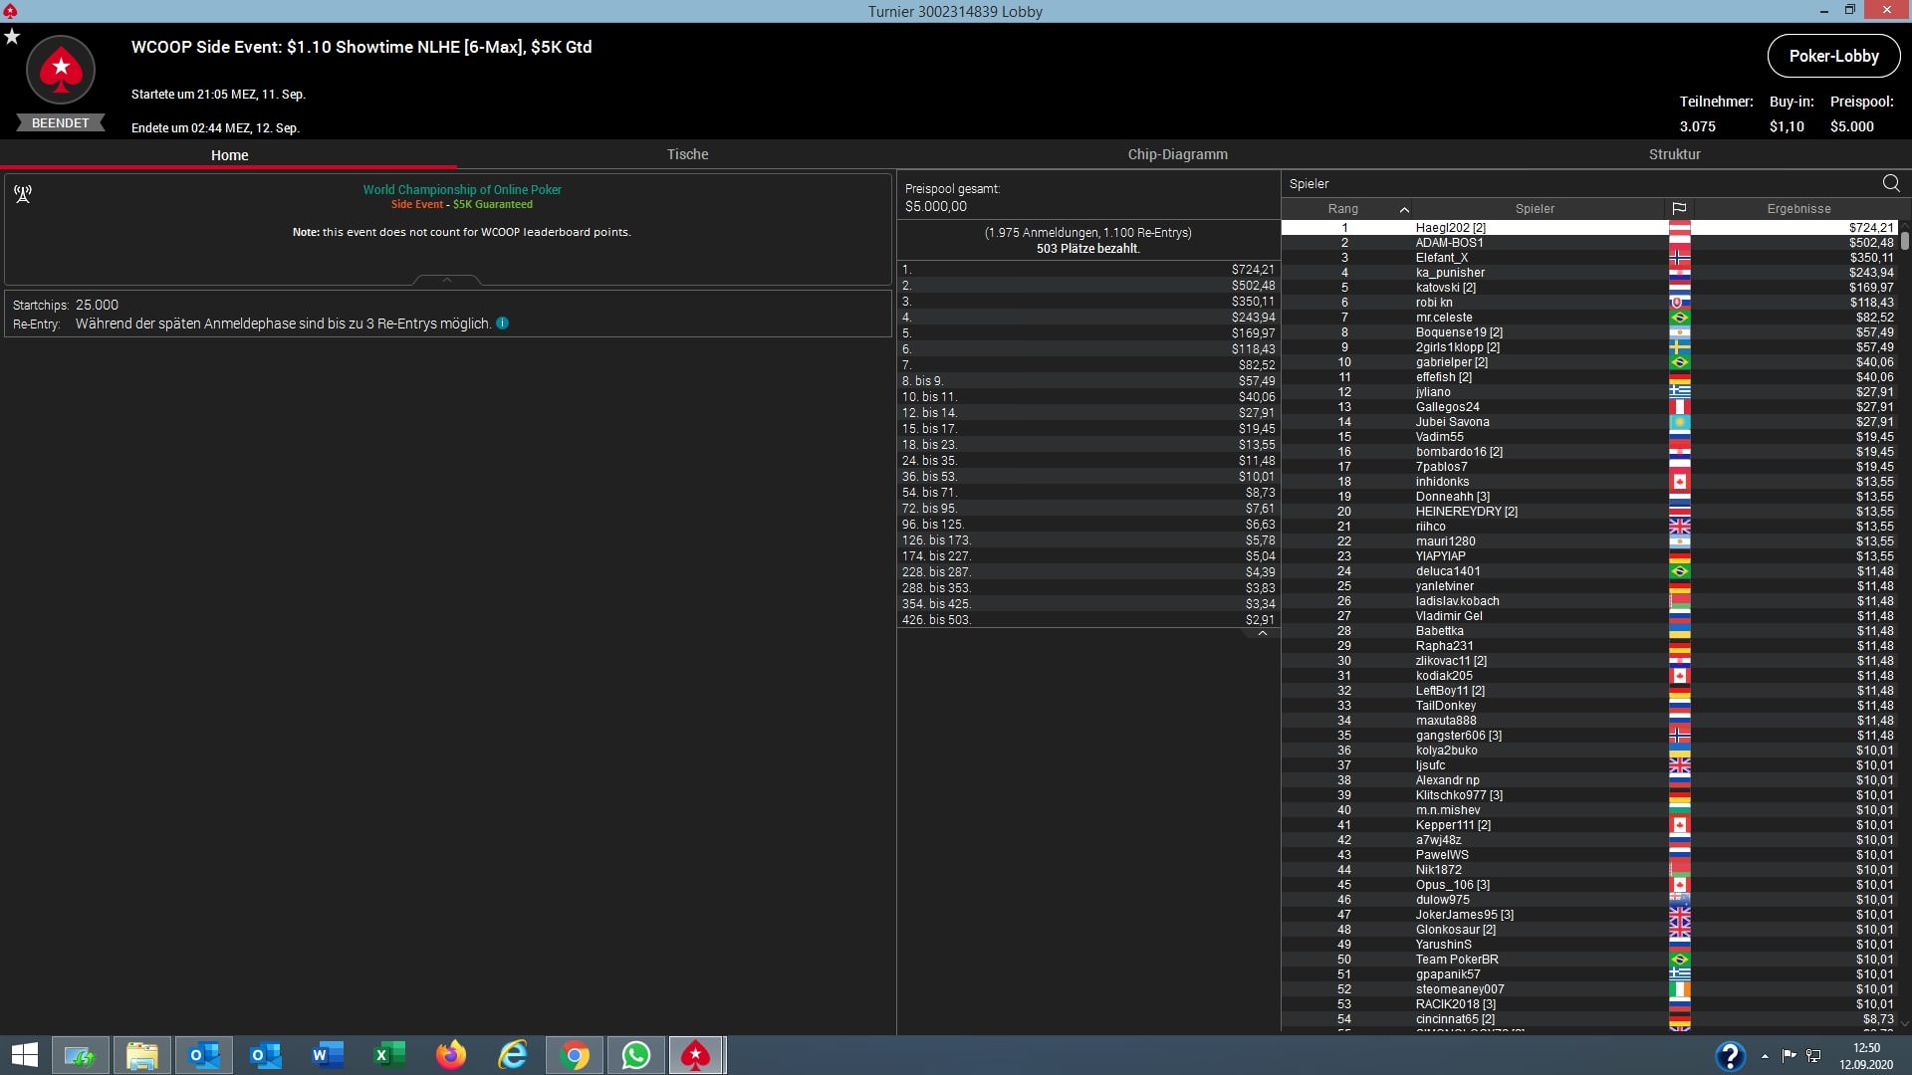Open Excel from the taskbar

pyautogui.click(x=389, y=1055)
